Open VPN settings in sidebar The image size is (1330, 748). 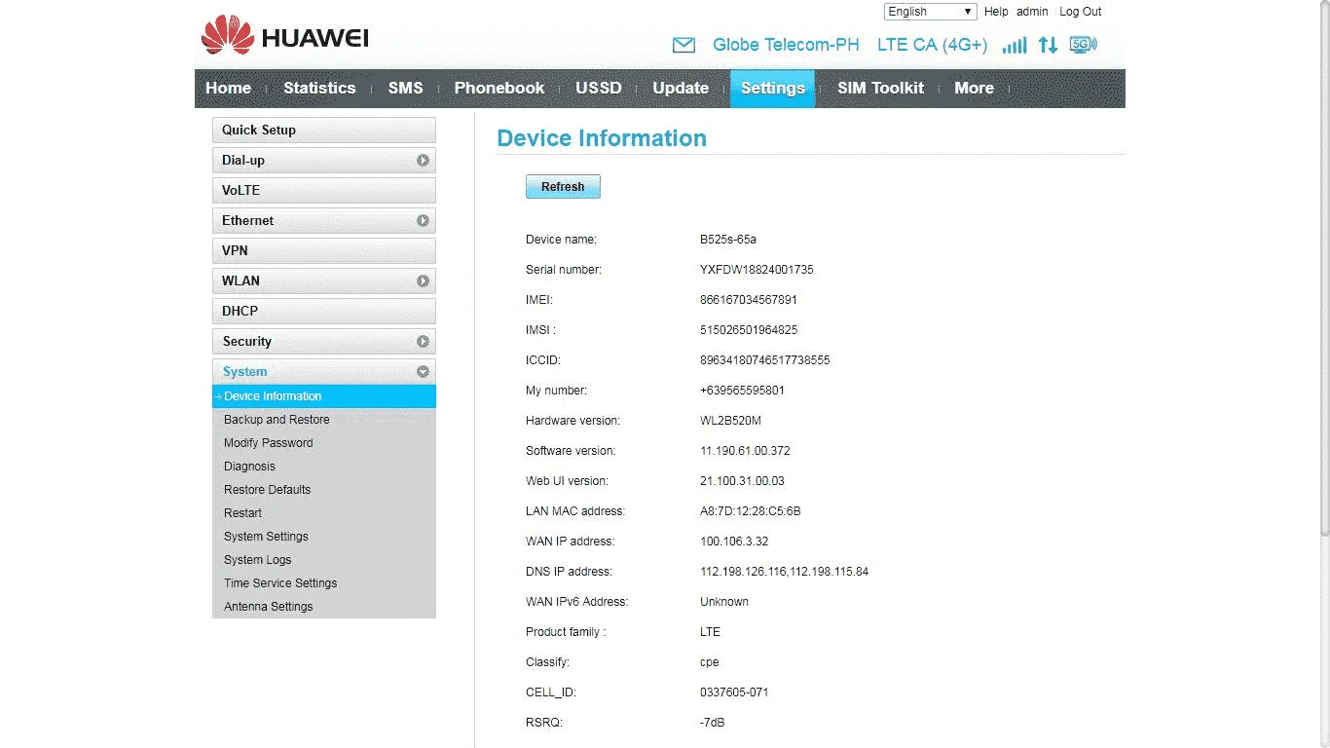(324, 250)
